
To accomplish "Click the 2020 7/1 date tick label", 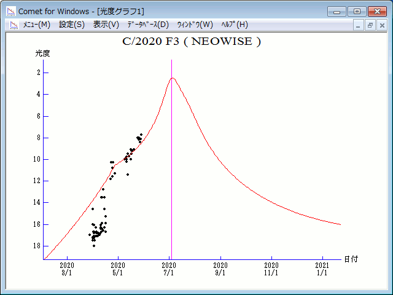I will tap(169, 269).
